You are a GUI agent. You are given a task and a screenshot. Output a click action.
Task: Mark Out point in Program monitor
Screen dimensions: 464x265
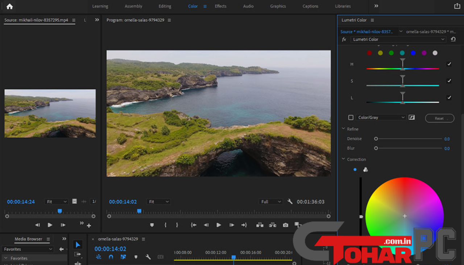(x=177, y=225)
